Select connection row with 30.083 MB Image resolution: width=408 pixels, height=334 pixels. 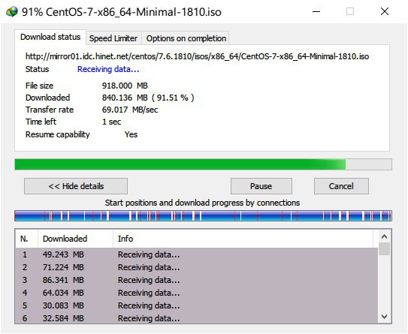(196, 305)
